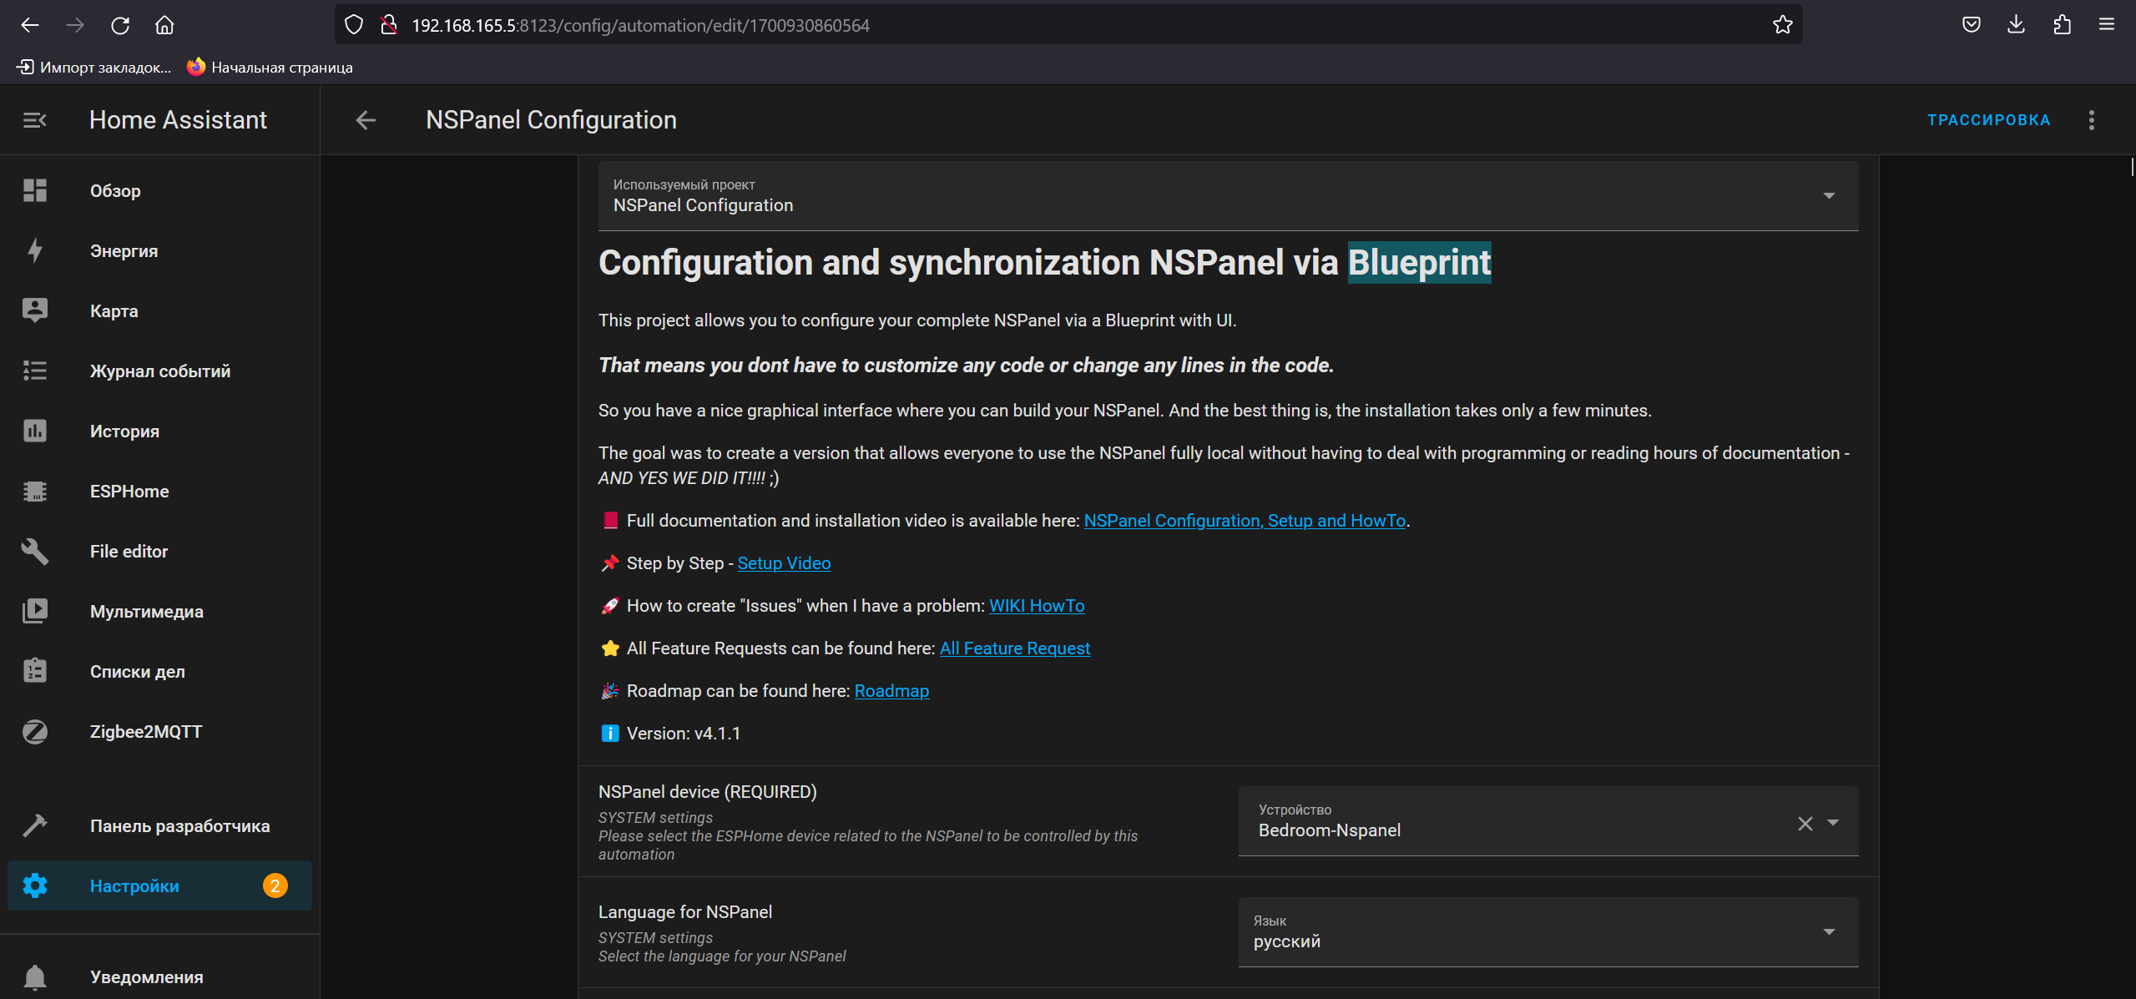Open the Roadmap link
This screenshot has height=999, width=2136.
click(891, 691)
